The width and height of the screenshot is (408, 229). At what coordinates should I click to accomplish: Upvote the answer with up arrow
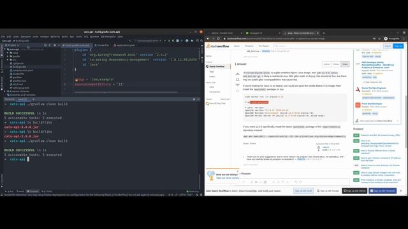[237, 74]
